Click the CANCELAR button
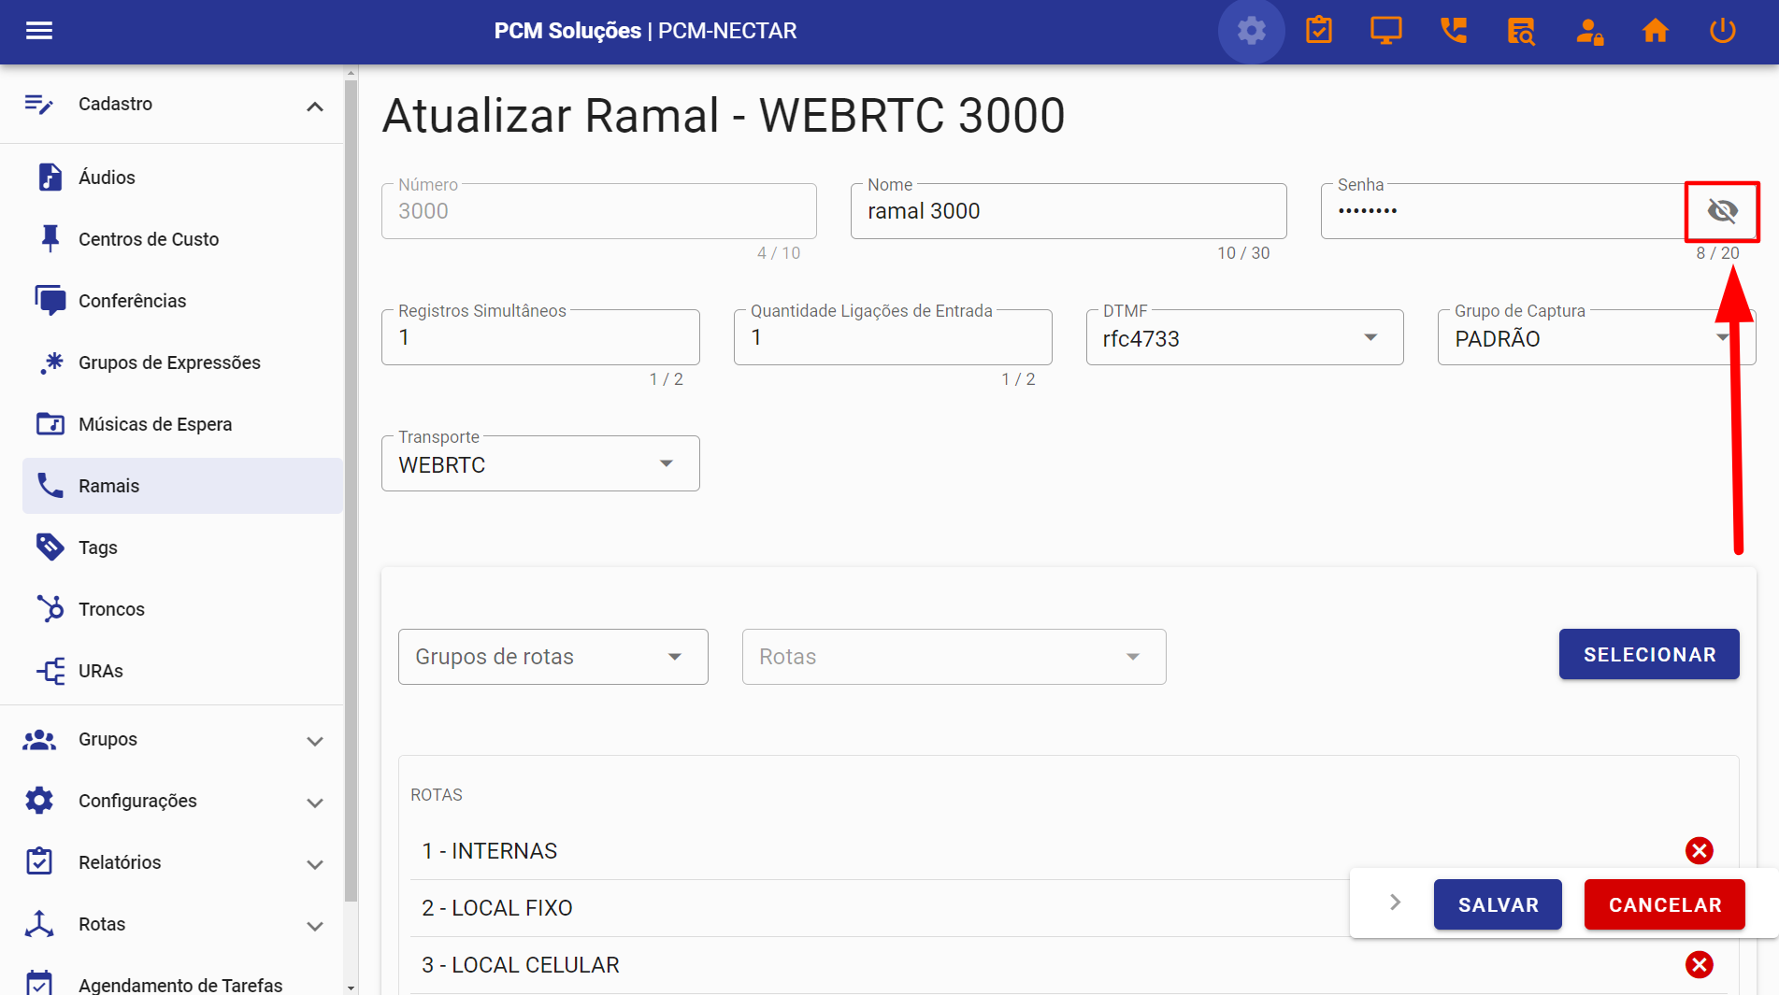Image resolution: width=1779 pixels, height=995 pixels. (1665, 904)
